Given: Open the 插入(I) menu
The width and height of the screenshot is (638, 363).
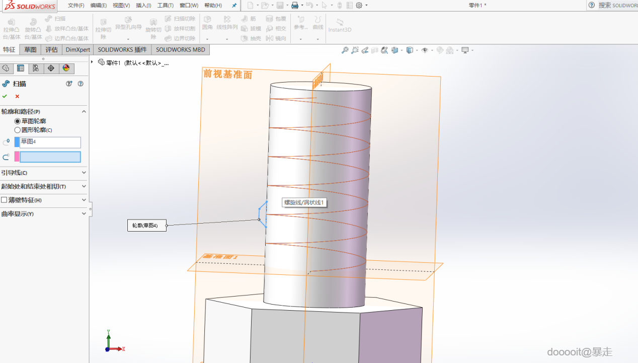Looking at the screenshot, I should point(143,6).
